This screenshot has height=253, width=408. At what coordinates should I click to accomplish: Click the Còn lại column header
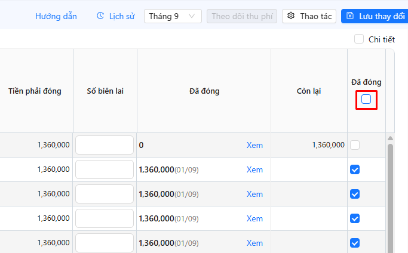309,91
